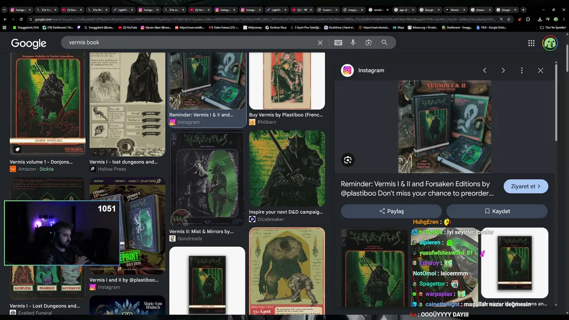Click the Google logo
This screenshot has height=320, width=569.
[28, 43]
